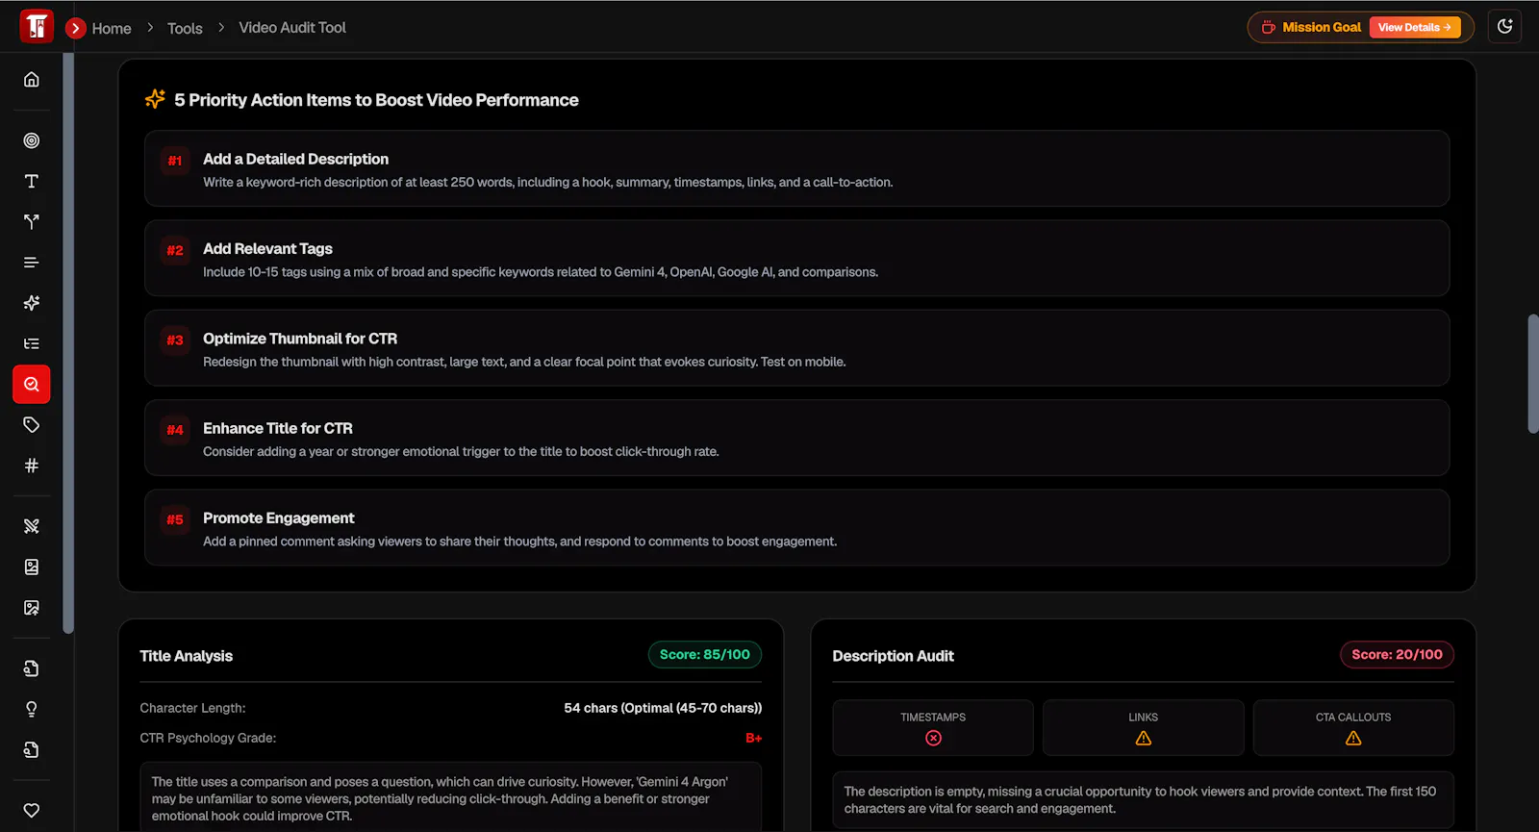Go to Home in the breadcrumb
The image size is (1539, 832).
coord(112,28)
